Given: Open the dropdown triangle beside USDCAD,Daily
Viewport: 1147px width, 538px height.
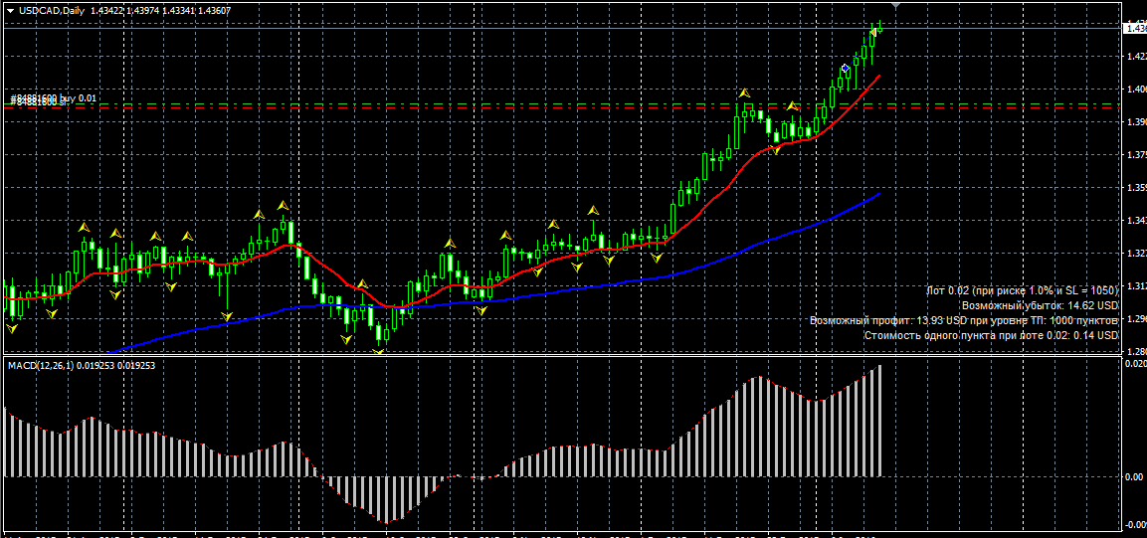Looking at the screenshot, I should [x=10, y=10].
